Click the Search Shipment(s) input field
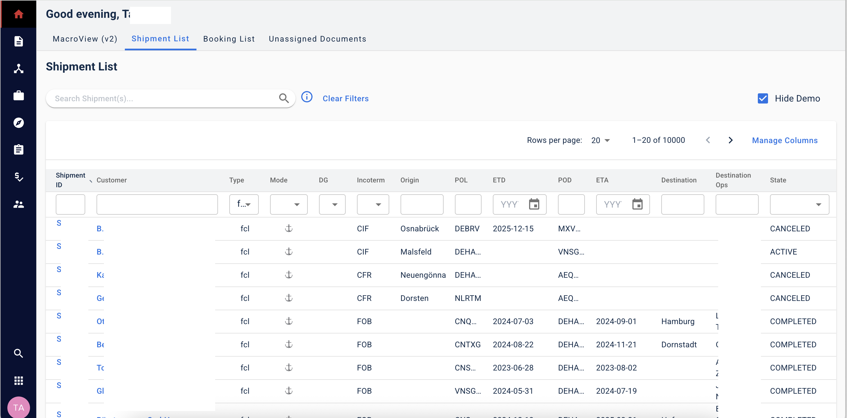 164,98
